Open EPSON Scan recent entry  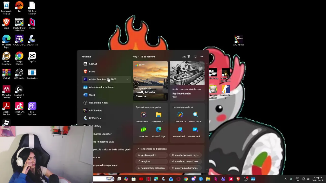coord(106,118)
